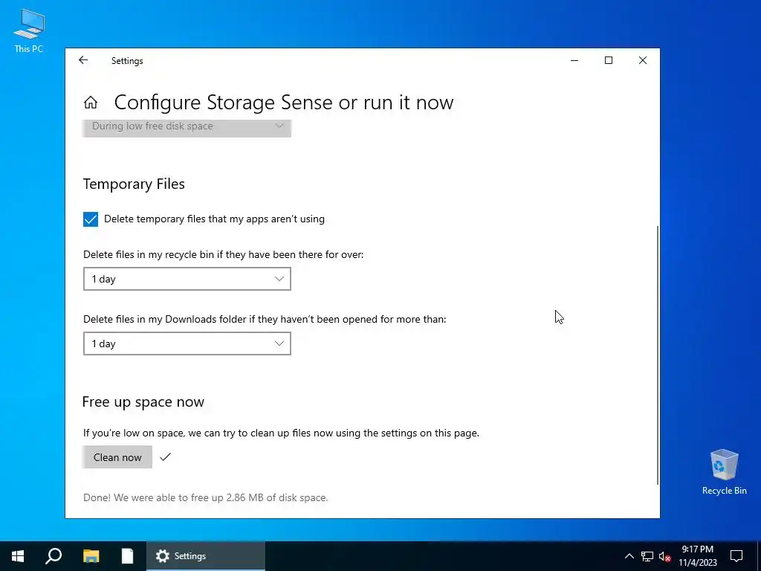Click the back arrow in Settings
The image size is (761, 571).
click(83, 60)
